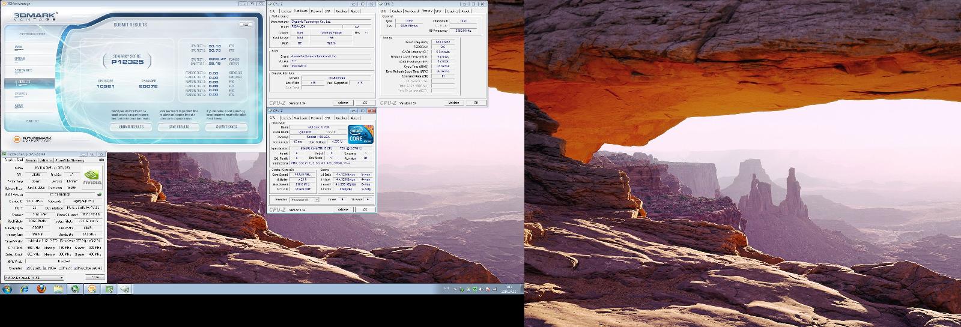
Task: Click the GPU-Z title bar icon
Action: click(3, 155)
